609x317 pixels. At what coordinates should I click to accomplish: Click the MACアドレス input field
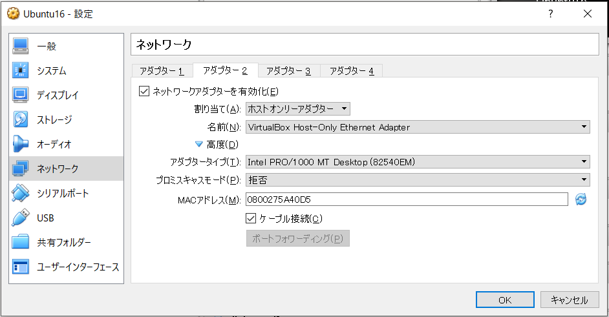[407, 199]
